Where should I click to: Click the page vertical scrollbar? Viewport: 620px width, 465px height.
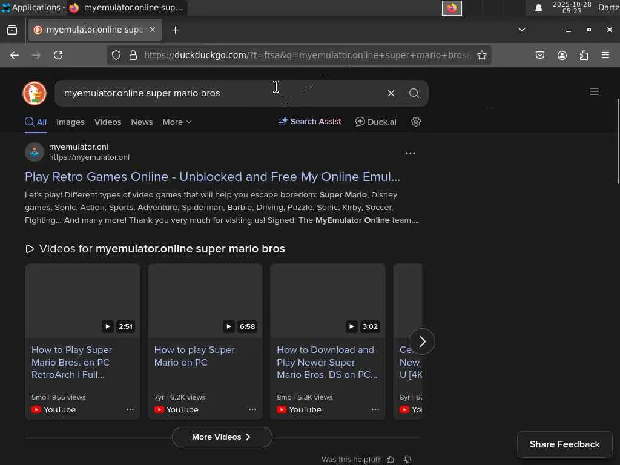pyautogui.click(x=618, y=142)
